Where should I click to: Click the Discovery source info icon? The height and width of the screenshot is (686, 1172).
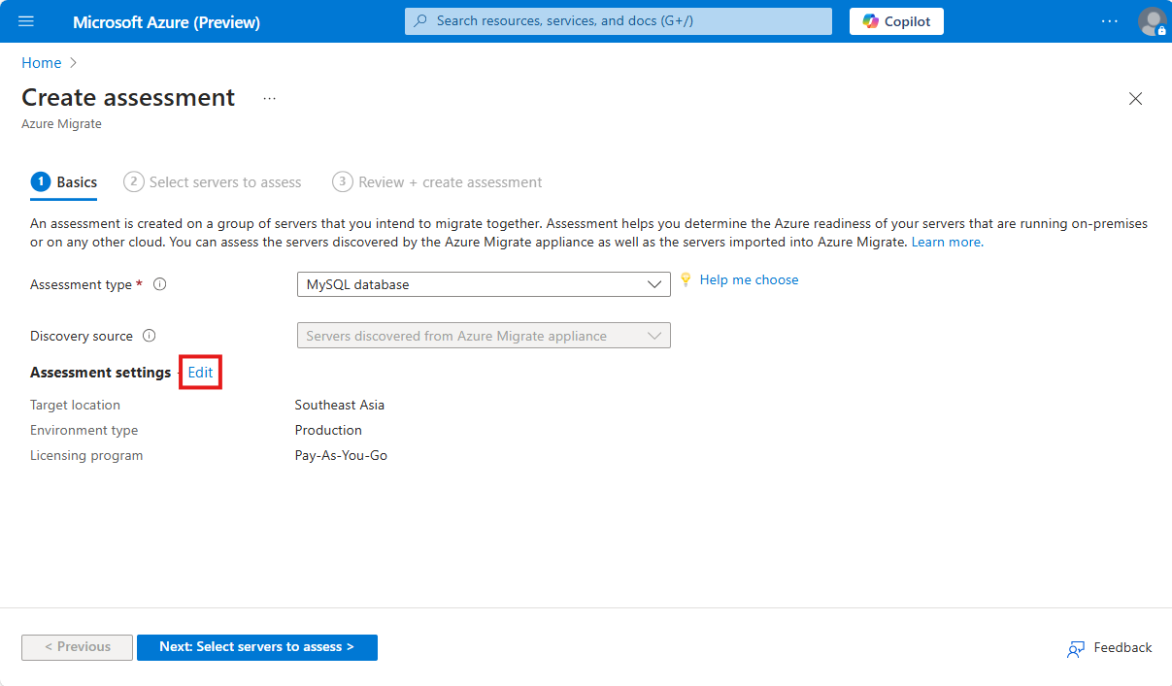150,337
